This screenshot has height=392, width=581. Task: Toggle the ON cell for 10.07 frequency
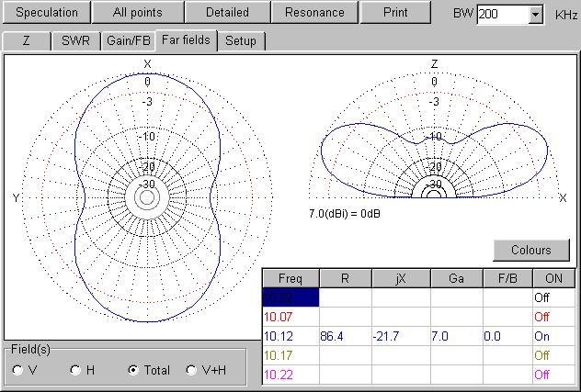[553, 317]
